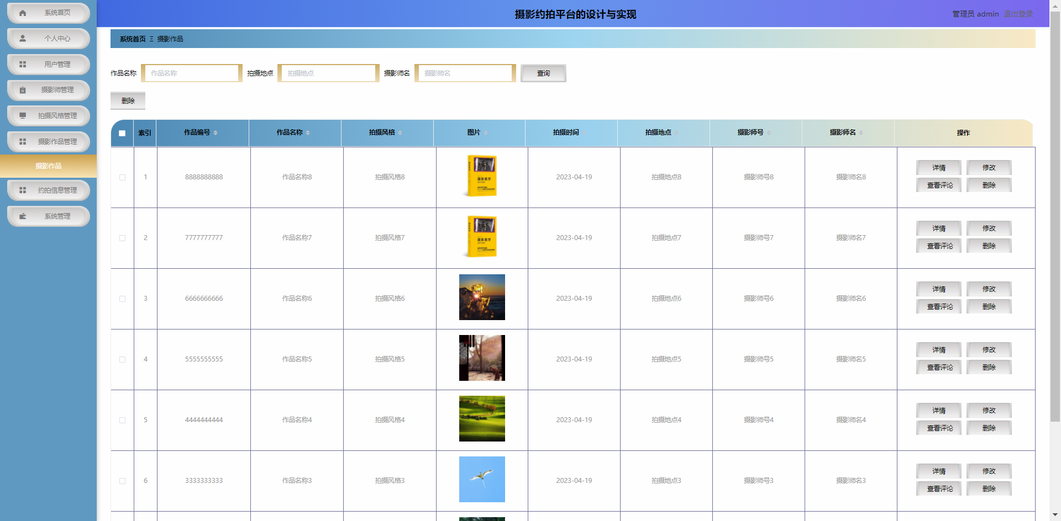
Task: Expand 拍摄风格管理 sidebar menu
Action: point(49,116)
